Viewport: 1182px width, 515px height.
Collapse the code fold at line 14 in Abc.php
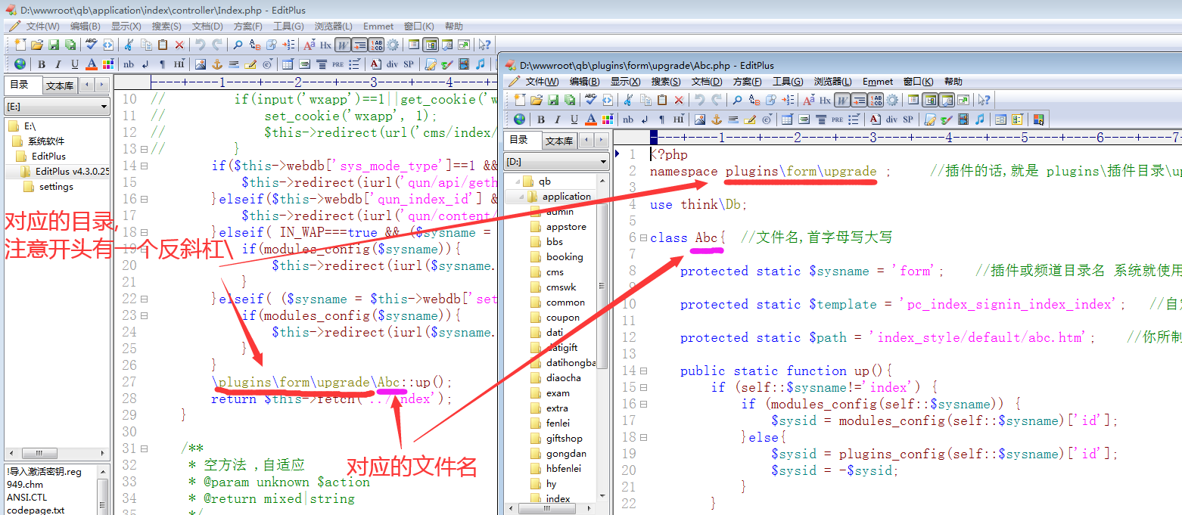tap(643, 371)
